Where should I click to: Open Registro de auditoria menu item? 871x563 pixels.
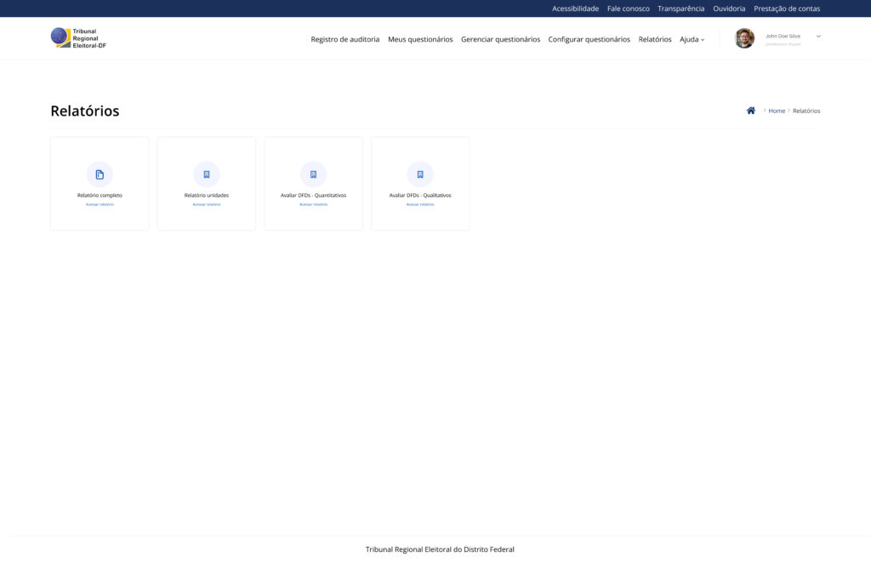click(x=344, y=39)
